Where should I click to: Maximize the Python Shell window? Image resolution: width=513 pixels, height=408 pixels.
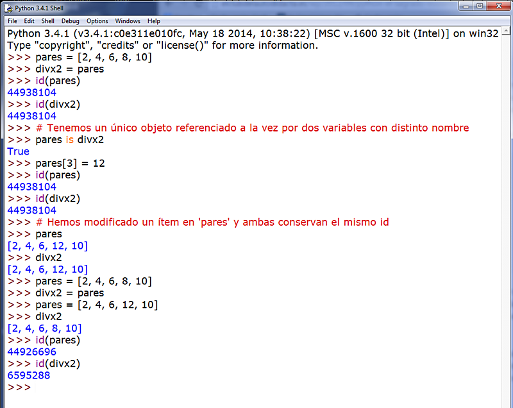point(479,6)
